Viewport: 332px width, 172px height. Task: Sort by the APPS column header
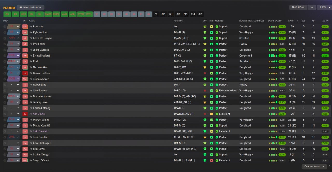(291, 21)
